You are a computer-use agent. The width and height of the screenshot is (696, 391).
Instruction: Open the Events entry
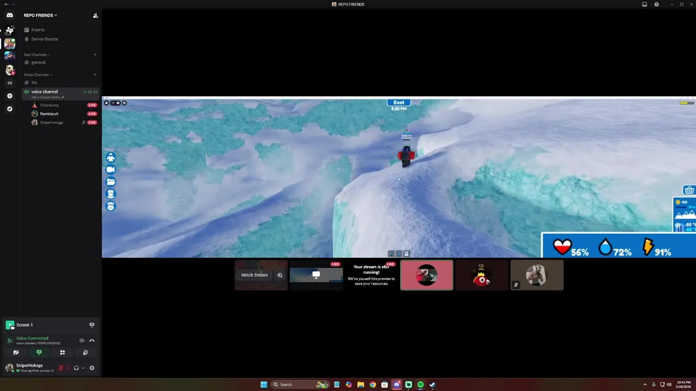60,30
